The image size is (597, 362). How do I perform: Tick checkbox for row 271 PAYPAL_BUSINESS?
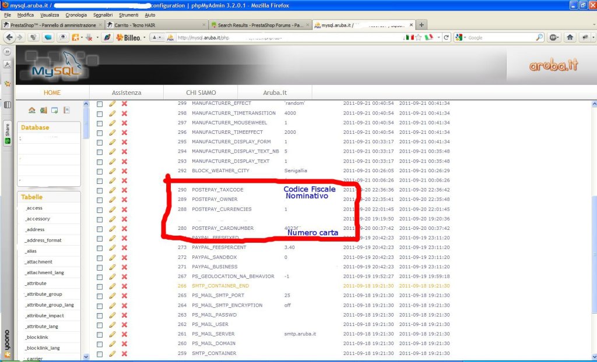100,267
